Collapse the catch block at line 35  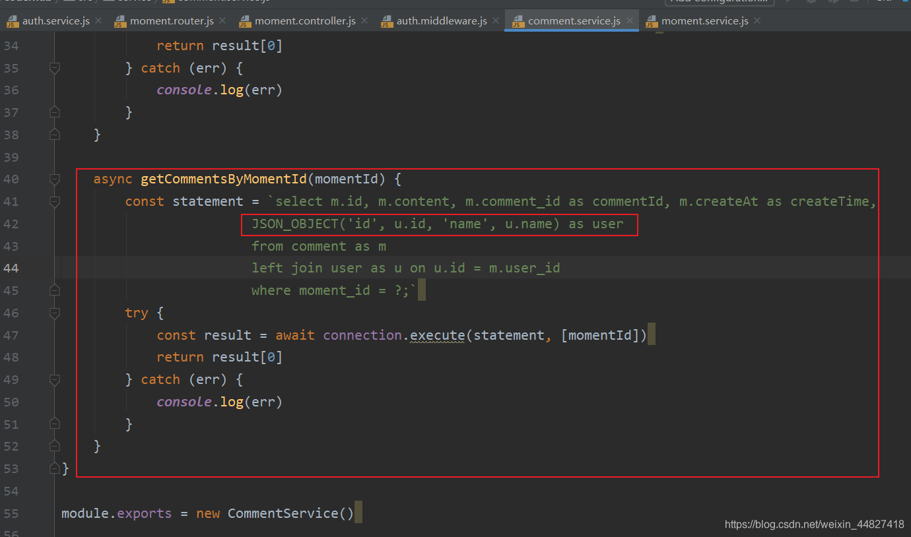pos(55,68)
